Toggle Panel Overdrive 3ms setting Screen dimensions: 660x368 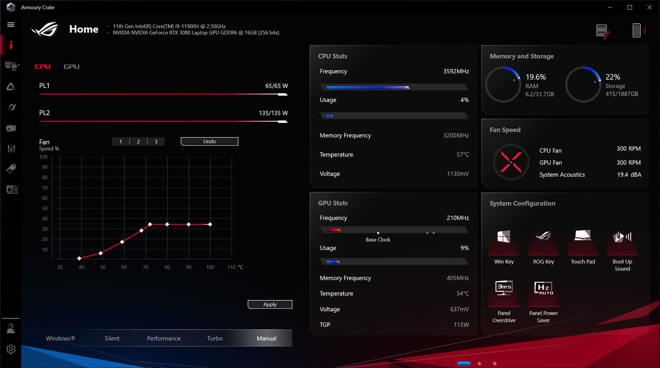tap(504, 293)
